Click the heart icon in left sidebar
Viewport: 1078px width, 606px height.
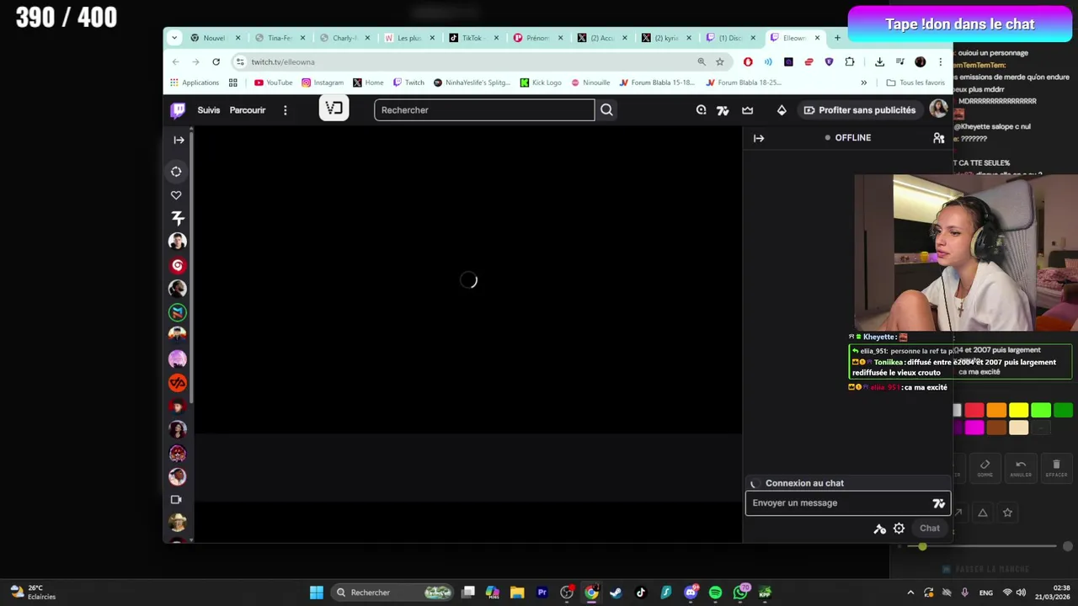[176, 195]
